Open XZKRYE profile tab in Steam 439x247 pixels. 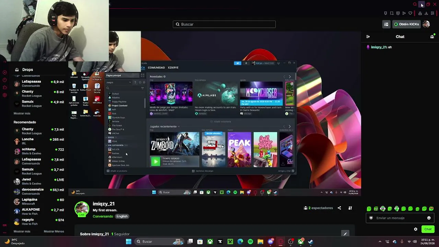(x=173, y=68)
